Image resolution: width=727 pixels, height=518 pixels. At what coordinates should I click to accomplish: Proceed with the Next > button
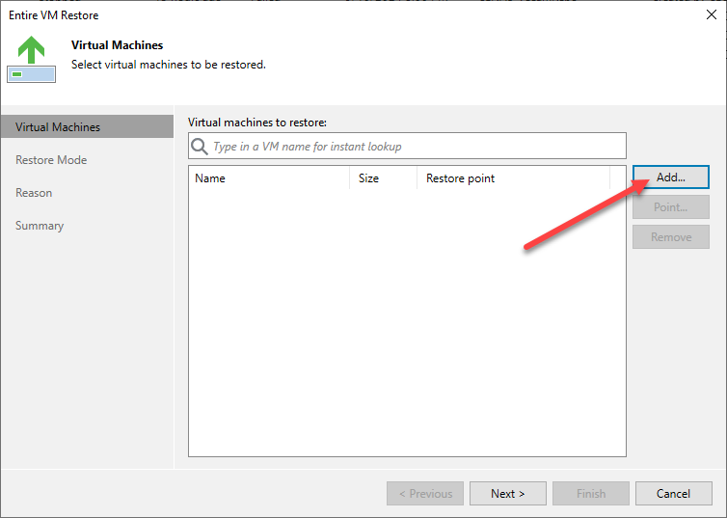click(x=508, y=494)
